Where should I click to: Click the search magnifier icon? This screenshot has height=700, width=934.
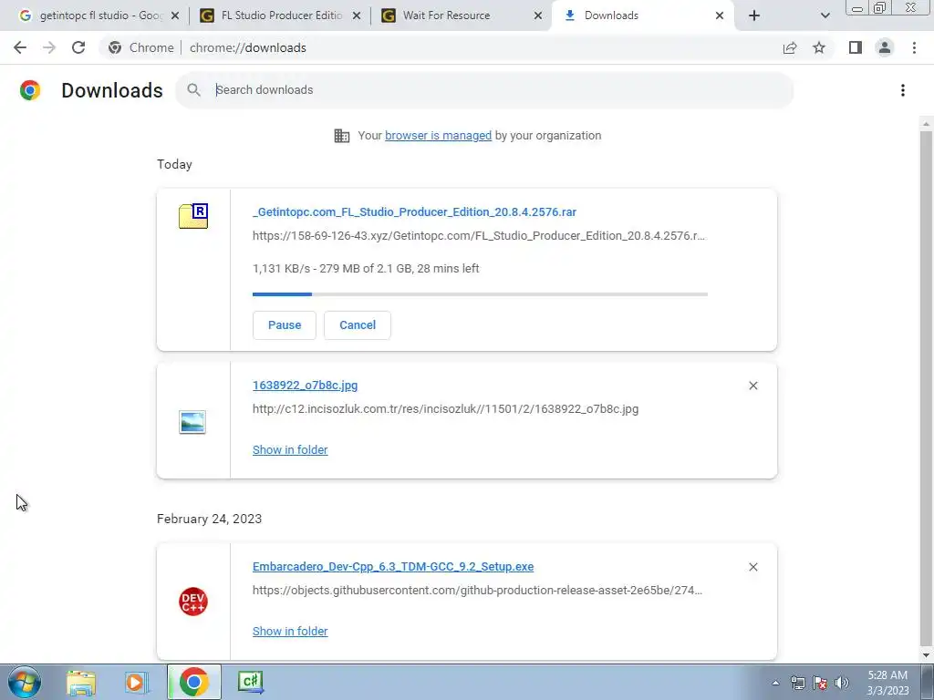click(193, 90)
